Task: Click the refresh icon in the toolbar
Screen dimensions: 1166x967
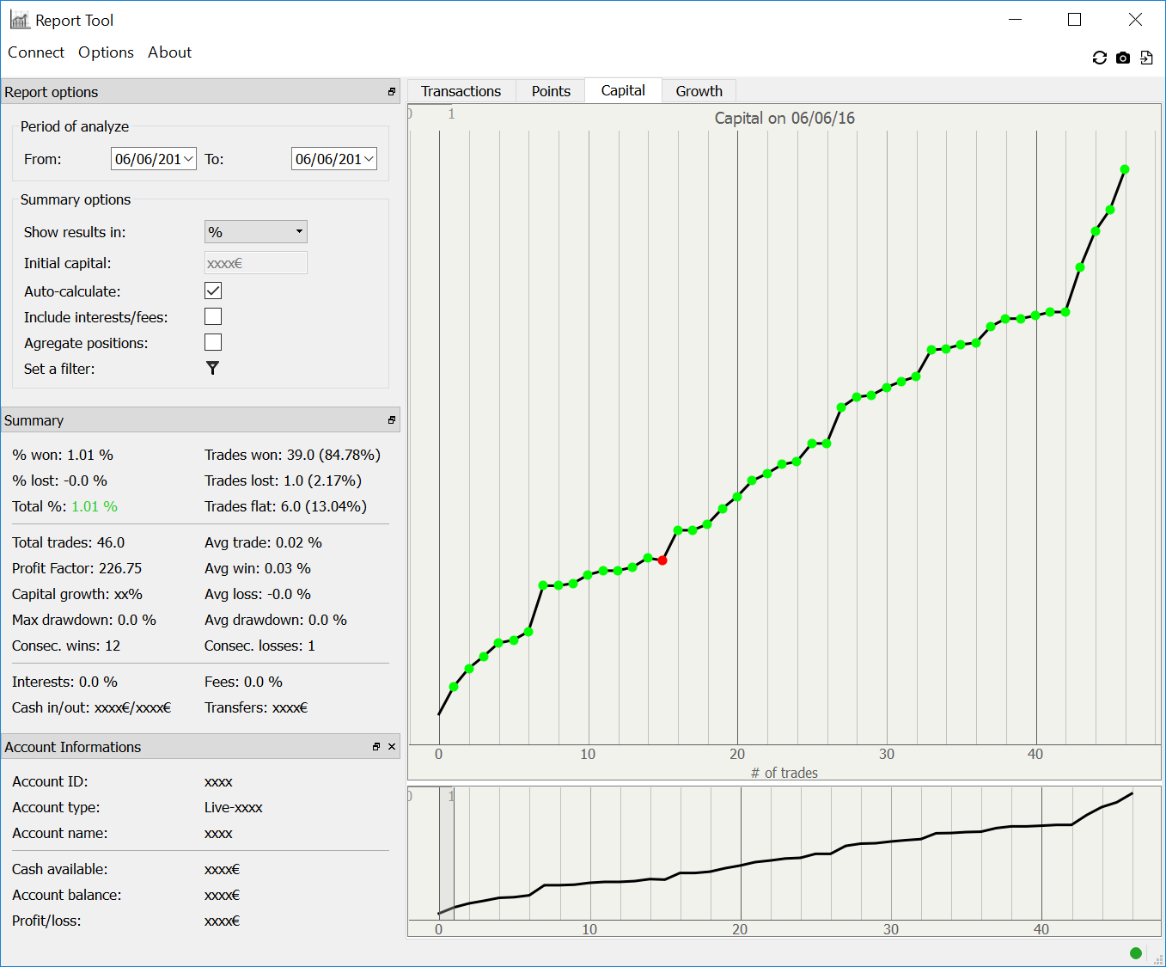Action: 1099,58
